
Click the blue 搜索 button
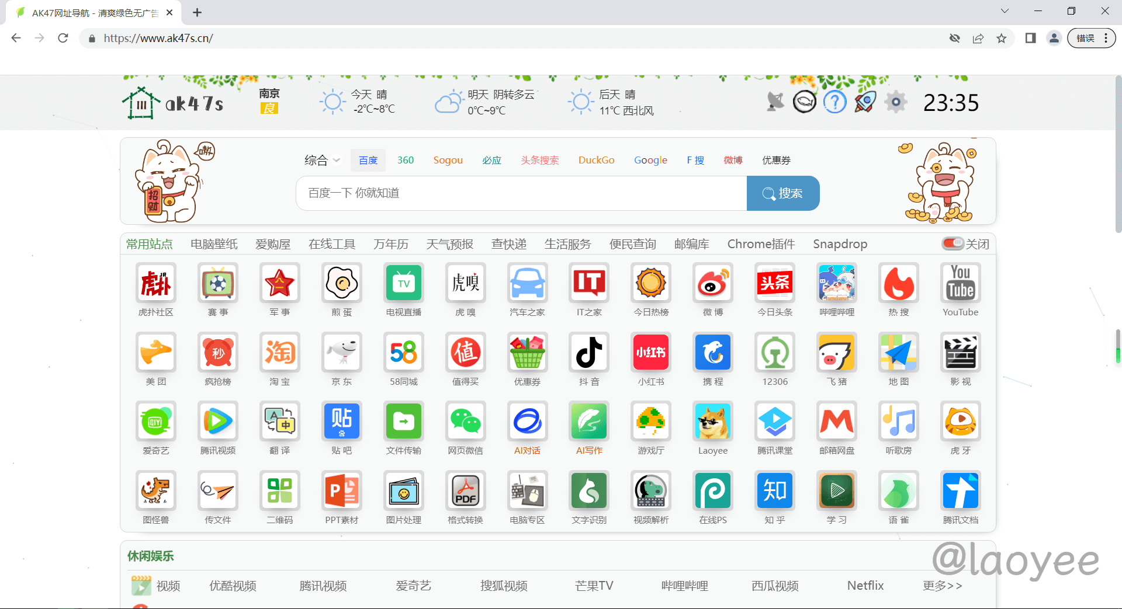(x=783, y=193)
